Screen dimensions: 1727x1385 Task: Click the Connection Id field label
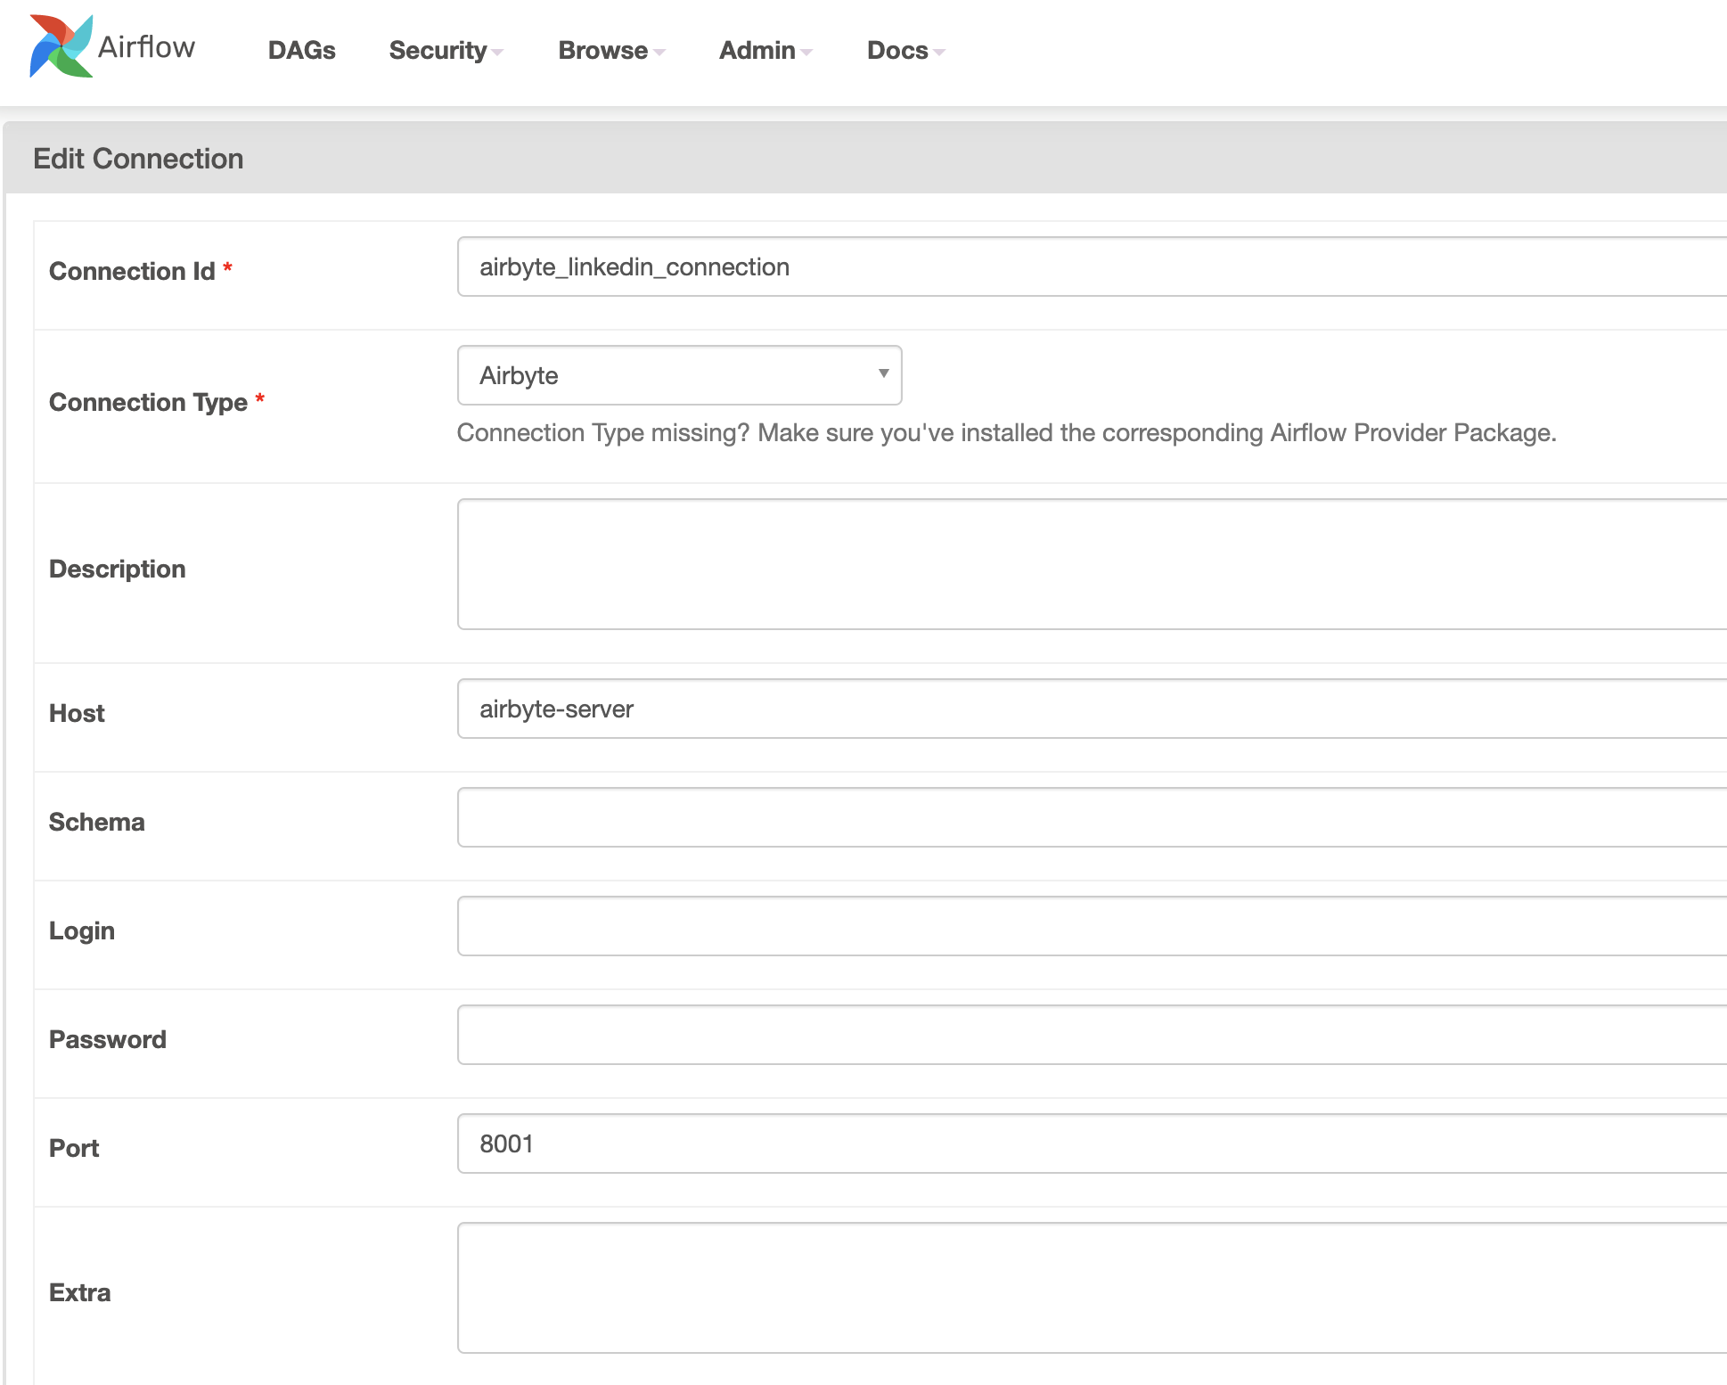pos(132,271)
